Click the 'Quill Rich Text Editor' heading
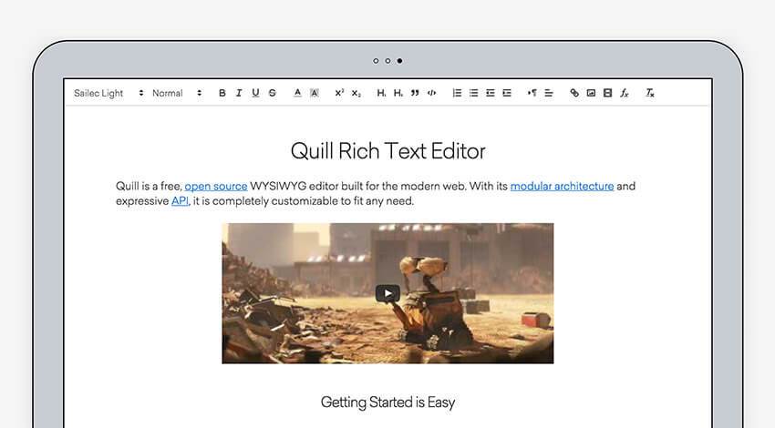The image size is (775, 428). (388, 151)
